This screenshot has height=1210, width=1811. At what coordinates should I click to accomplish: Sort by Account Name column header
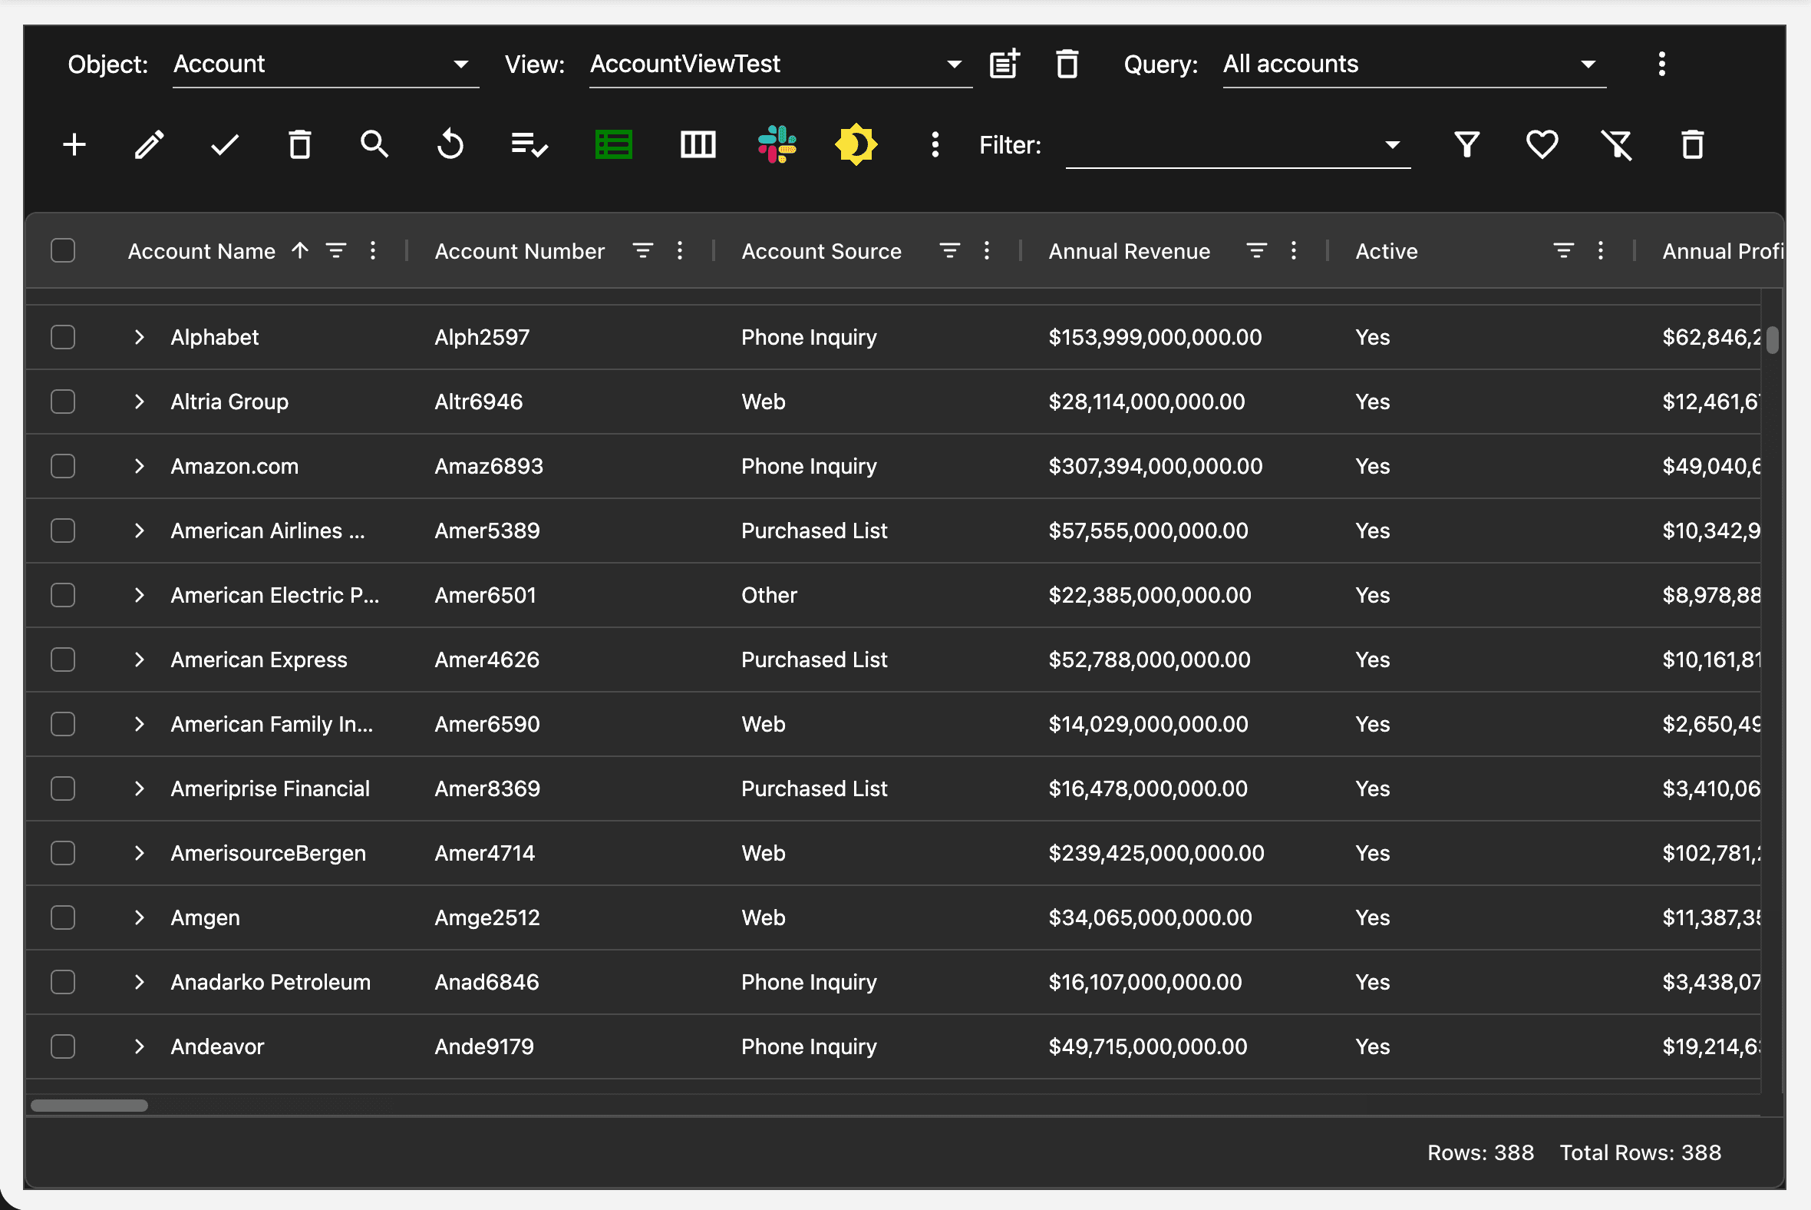tap(201, 251)
